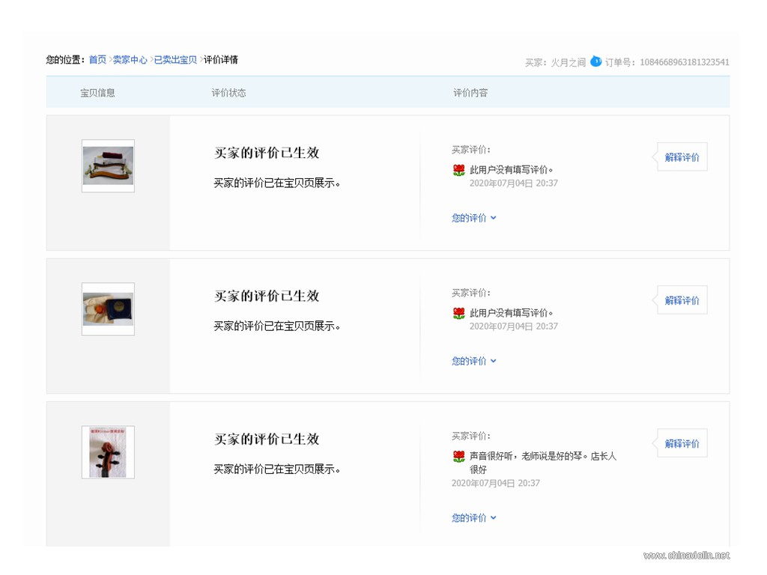Click 解释评价 button for the first item

[x=682, y=157]
